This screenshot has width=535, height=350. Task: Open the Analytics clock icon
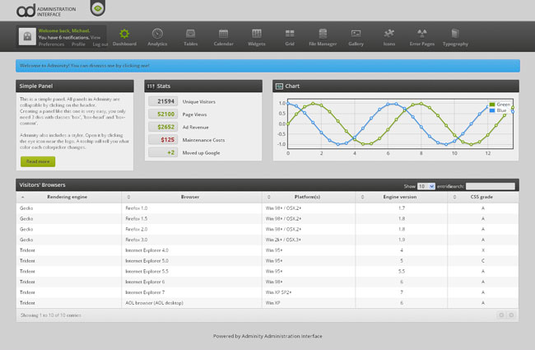pyautogui.click(x=157, y=34)
